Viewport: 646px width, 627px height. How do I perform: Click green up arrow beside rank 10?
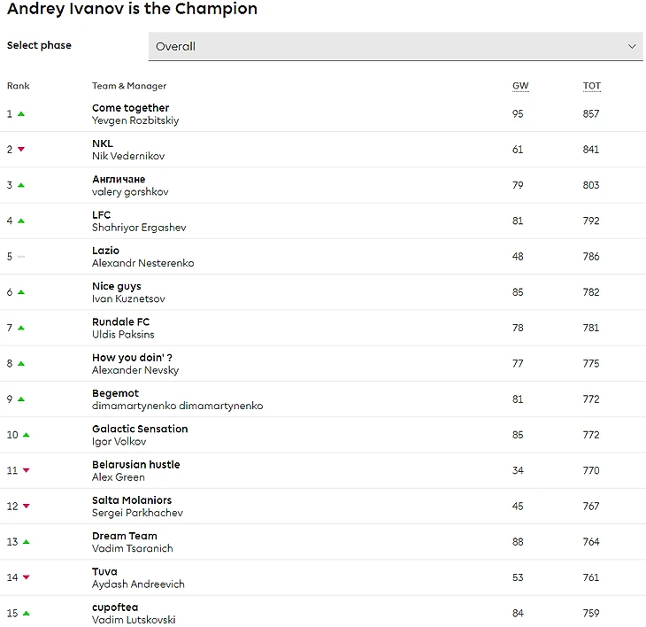(27, 435)
